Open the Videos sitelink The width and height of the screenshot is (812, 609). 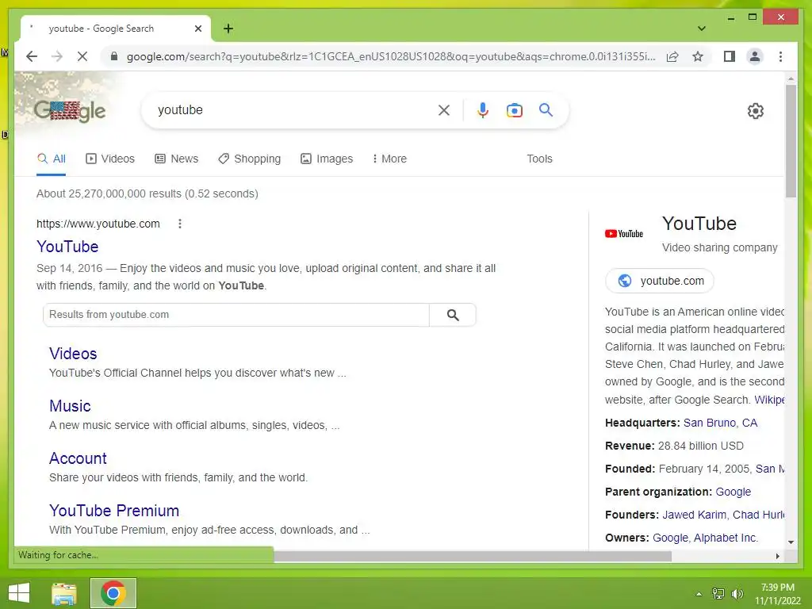73,353
